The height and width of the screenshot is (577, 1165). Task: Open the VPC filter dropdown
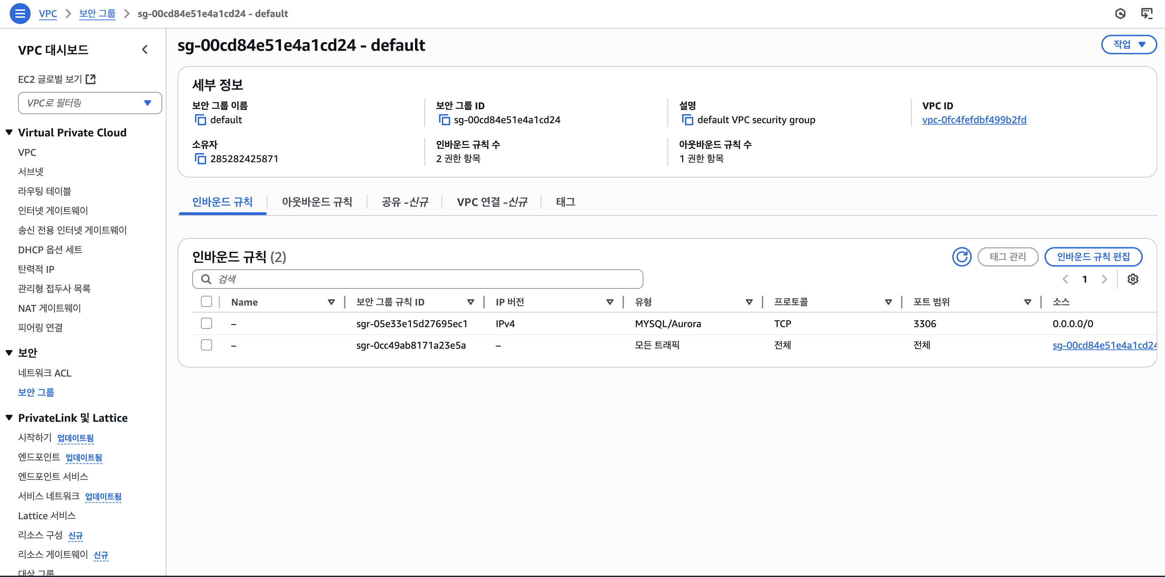90,103
